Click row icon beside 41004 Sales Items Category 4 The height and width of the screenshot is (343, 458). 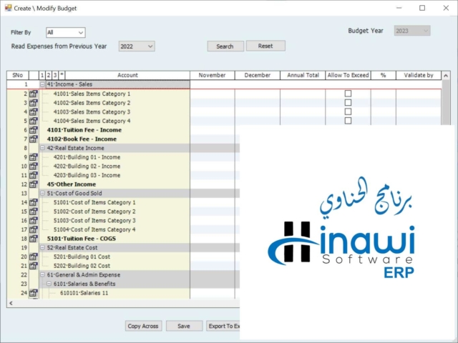(x=34, y=121)
